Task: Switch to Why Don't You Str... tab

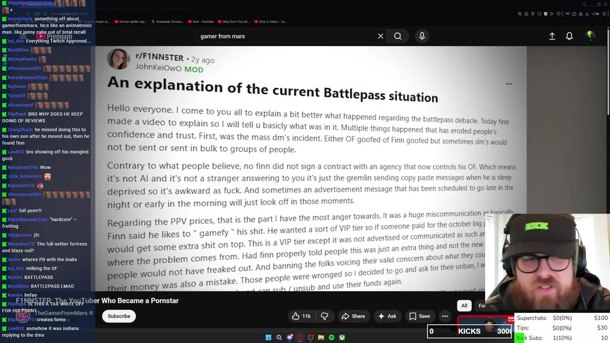Action: 234,21
